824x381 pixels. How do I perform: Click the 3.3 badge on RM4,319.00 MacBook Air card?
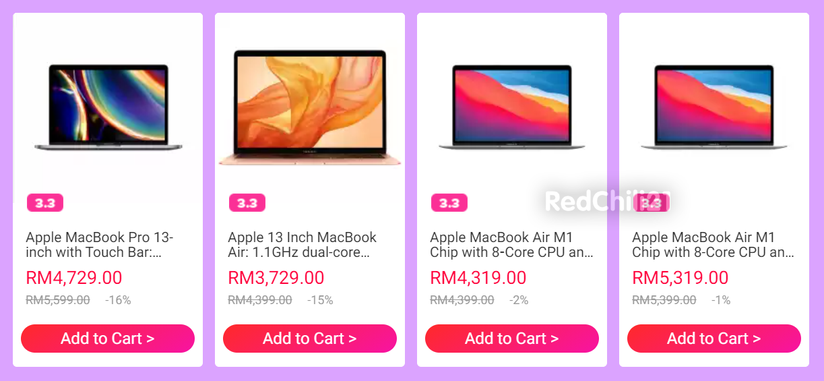coord(449,203)
